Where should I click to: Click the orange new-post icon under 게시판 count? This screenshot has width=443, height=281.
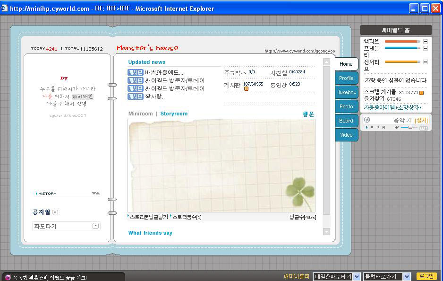(x=246, y=89)
